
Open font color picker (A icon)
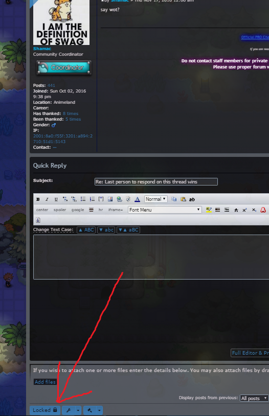point(137,199)
